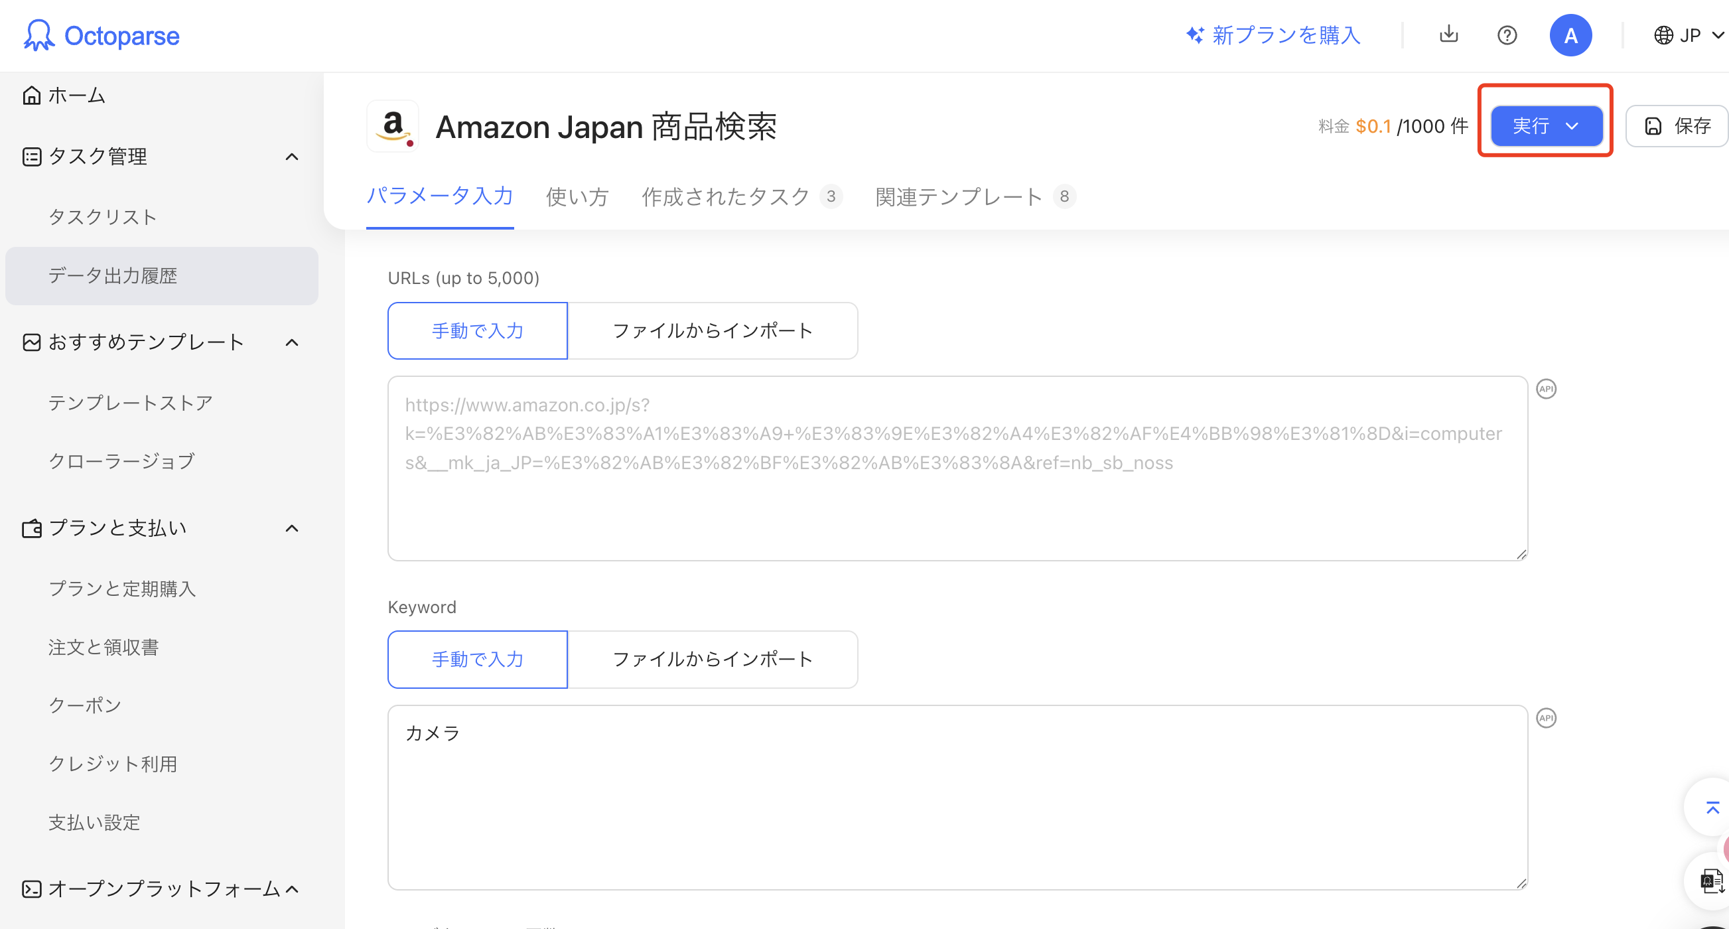Collapse the オープンプラットフォーム section chevron

[291, 889]
